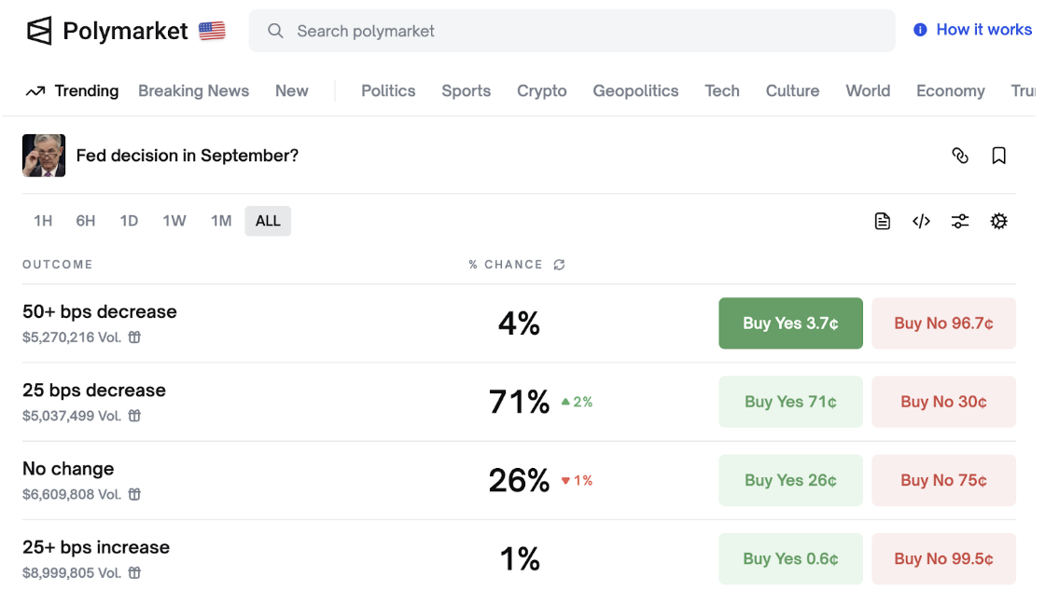Open the document rules icon
This screenshot has height=604, width=1045.
[883, 221]
